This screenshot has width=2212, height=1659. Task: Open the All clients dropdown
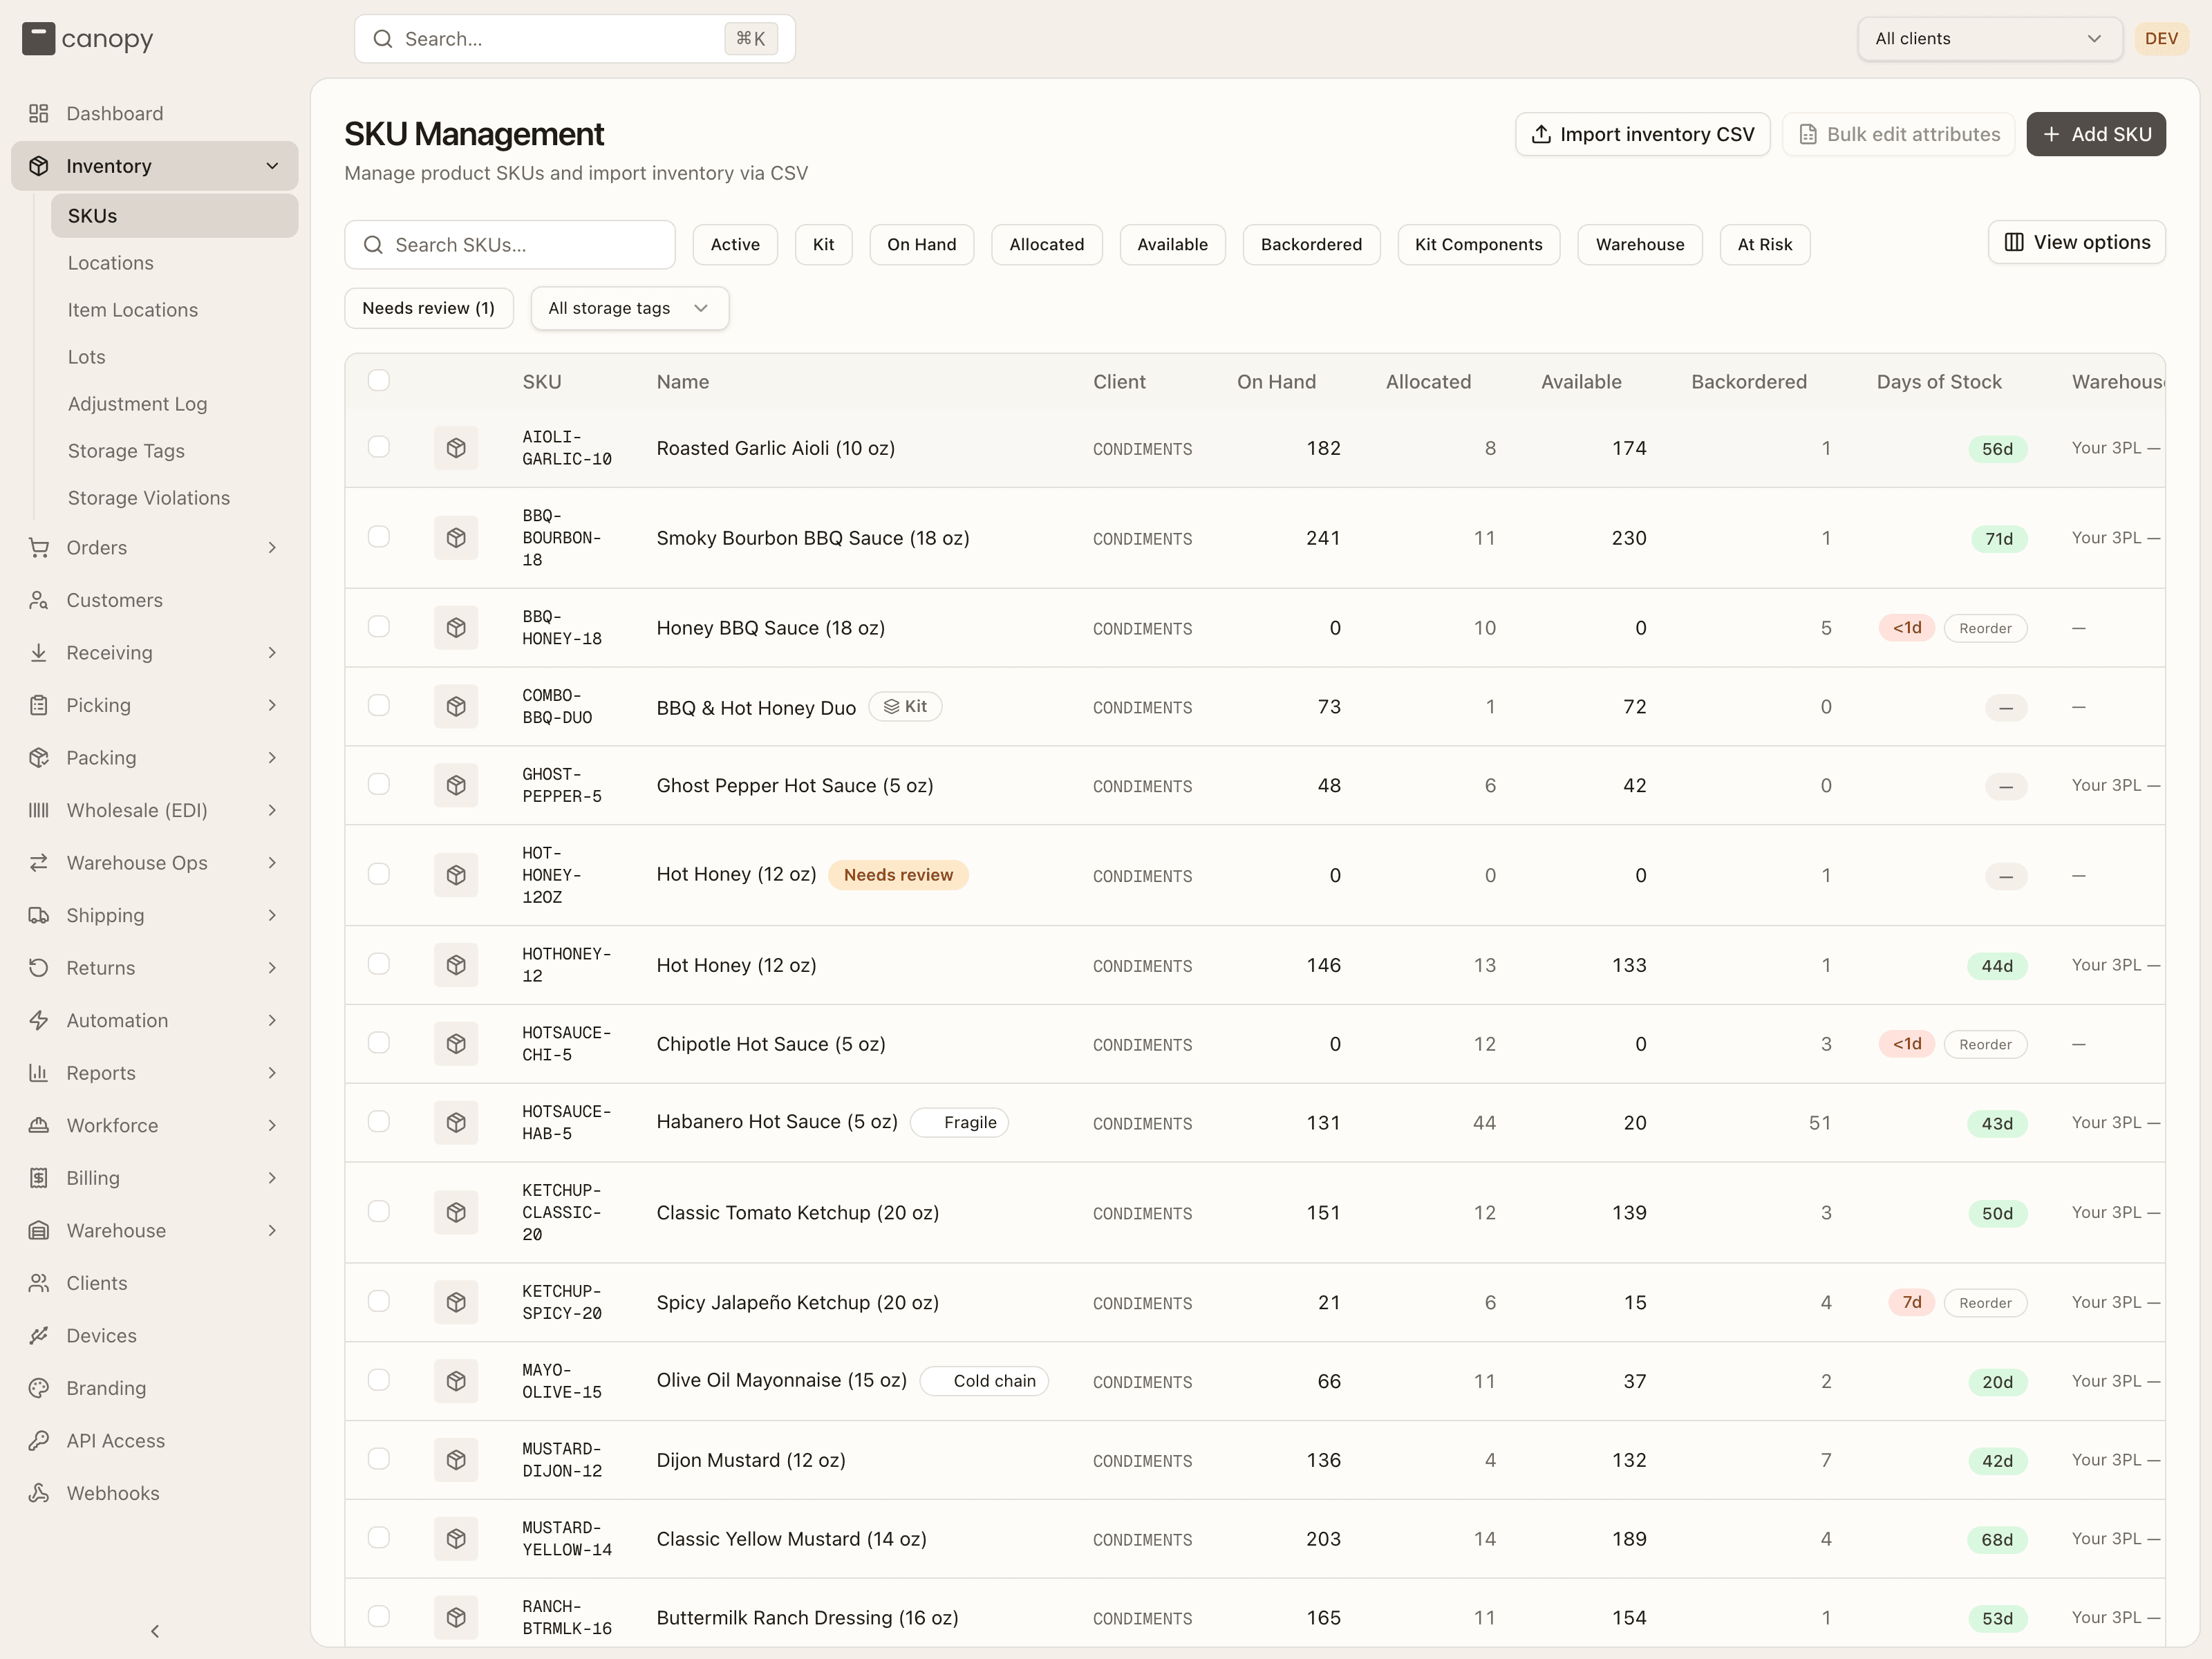coord(1989,39)
